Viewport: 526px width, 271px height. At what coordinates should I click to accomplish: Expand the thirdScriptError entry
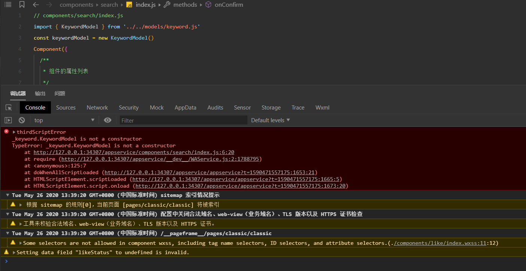(14, 132)
